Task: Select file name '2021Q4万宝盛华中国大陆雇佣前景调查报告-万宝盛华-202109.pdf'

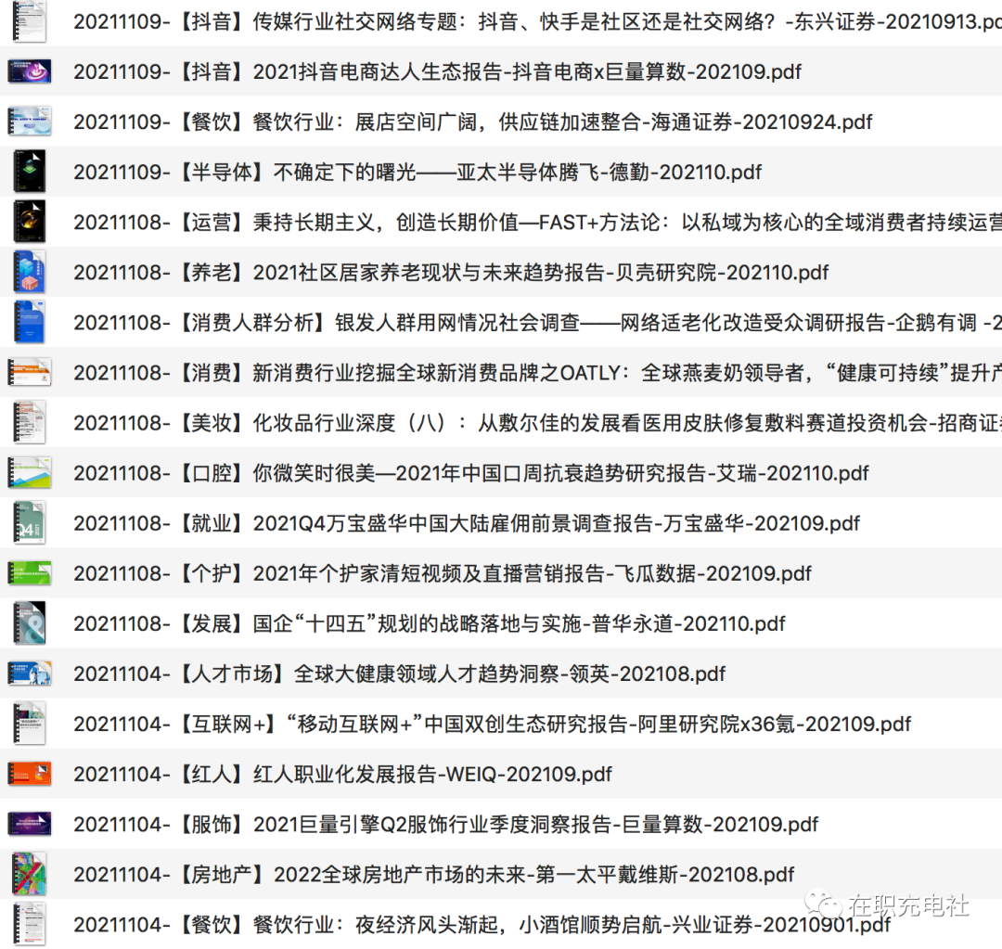Action: (557, 524)
